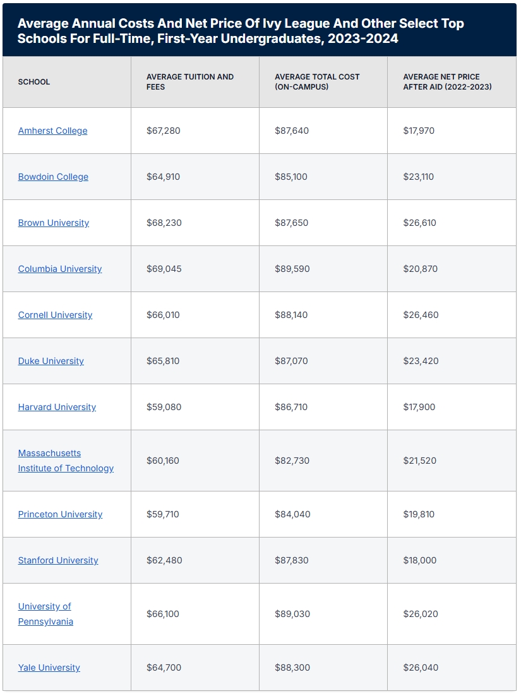Follow the Princeton University link

tap(60, 514)
